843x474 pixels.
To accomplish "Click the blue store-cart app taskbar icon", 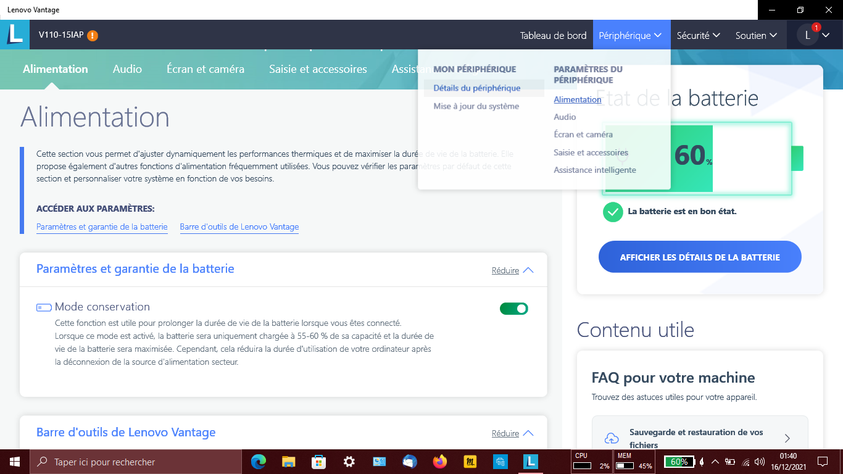I will point(500,462).
